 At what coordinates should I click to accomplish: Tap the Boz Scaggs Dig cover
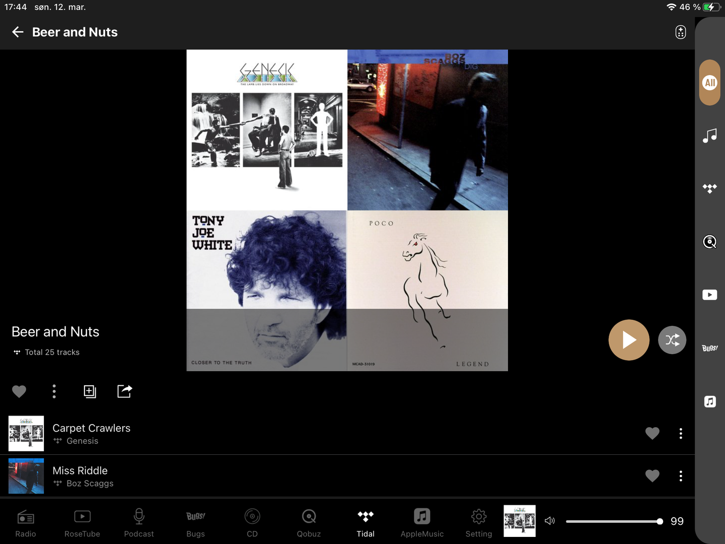427,130
